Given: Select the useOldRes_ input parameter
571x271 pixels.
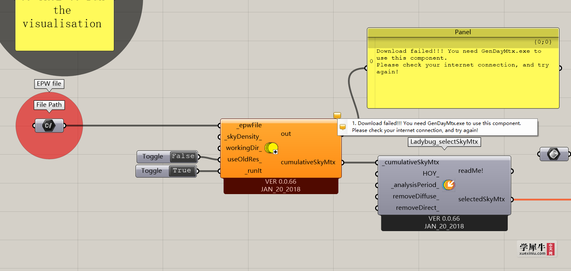Looking at the screenshot, I should [x=244, y=160].
